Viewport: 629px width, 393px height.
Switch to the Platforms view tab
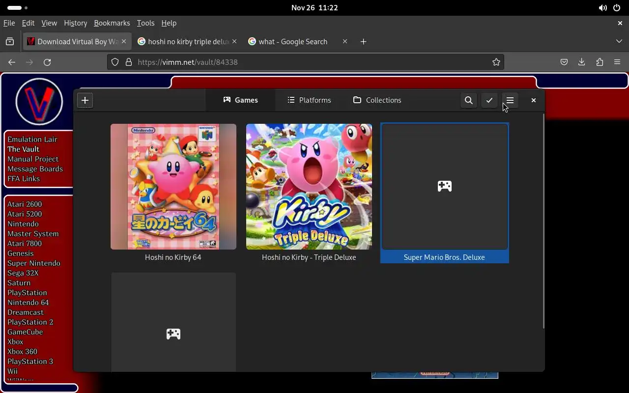(309, 100)
